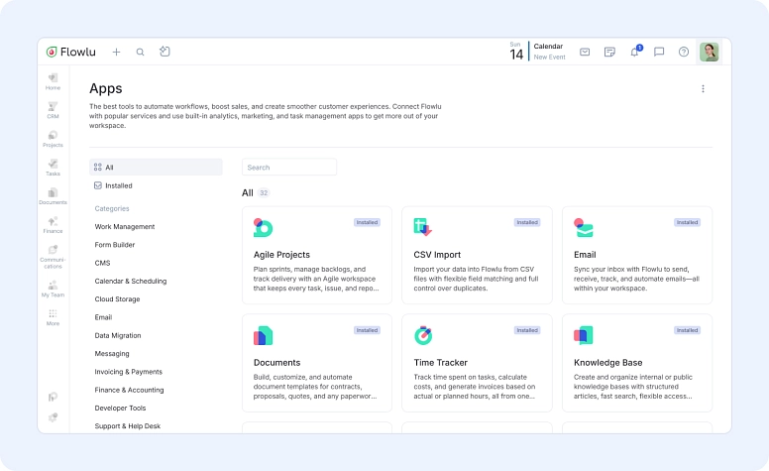Viewport: 769px width, 471px height.
Task: Choose the Invoicing & Payments category
Action: click(128, 372)
